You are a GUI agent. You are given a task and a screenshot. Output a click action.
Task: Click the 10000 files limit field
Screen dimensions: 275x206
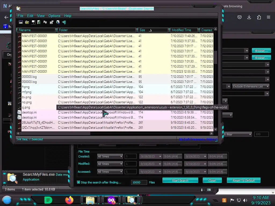coord(139,182)
